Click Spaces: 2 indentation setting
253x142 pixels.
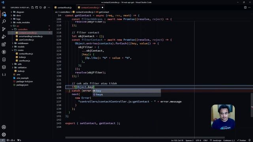(x=189, y=140)
